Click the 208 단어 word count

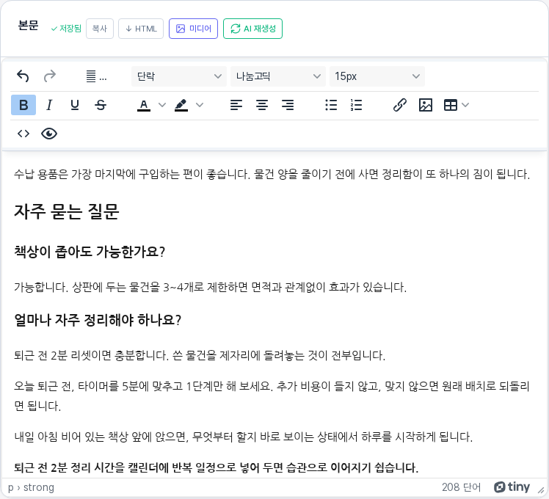(x=461, y=487)
